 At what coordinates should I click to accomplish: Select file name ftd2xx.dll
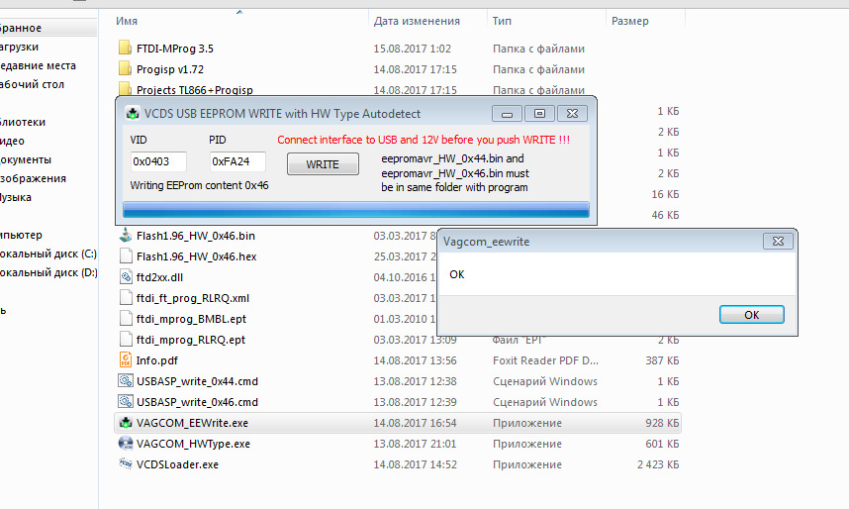[159, 277]
